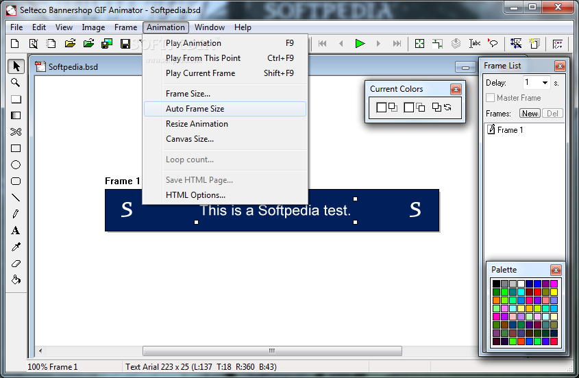The image size is (579, 378).
Task: Click the effects wand with arrows icon
Action: tap(516, 44)
